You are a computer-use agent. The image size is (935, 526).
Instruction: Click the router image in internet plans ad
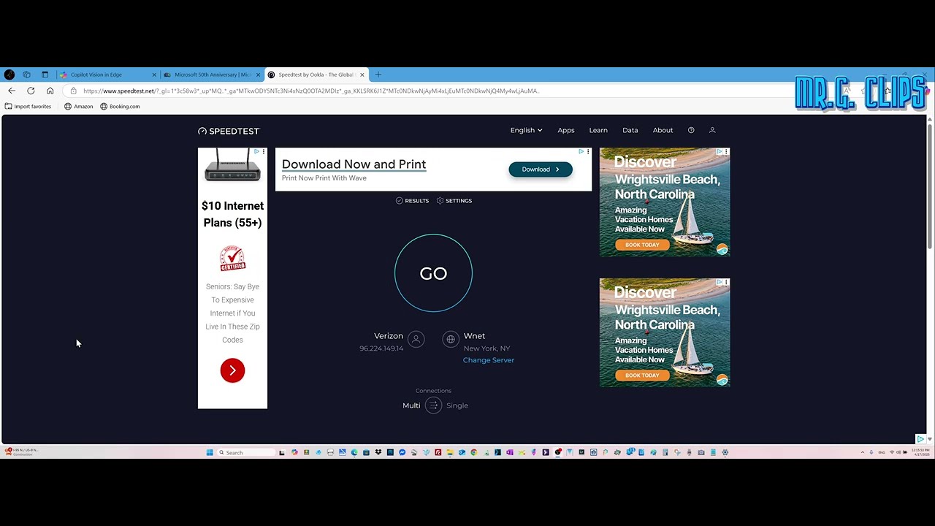pos(232,166)
